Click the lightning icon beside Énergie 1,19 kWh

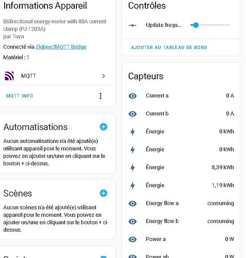pos(132,185)
